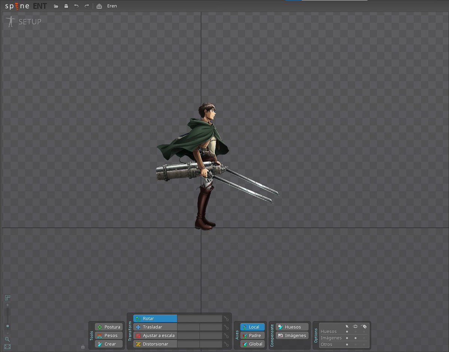449x352 pixels.
Task: Set a key using Trasladar's key icon
Action: 226,327
